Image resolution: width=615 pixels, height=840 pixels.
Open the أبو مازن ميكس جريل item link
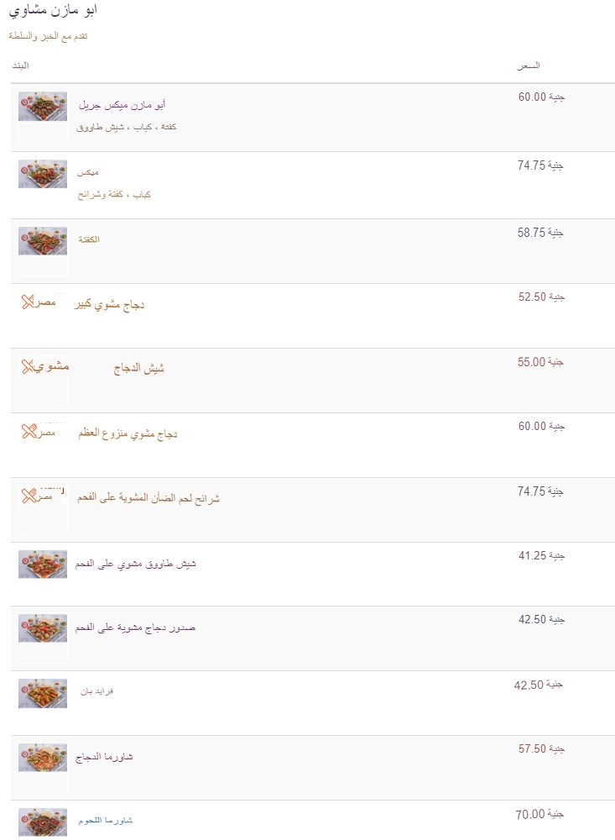pyautogui.click(x=122, y=105)
